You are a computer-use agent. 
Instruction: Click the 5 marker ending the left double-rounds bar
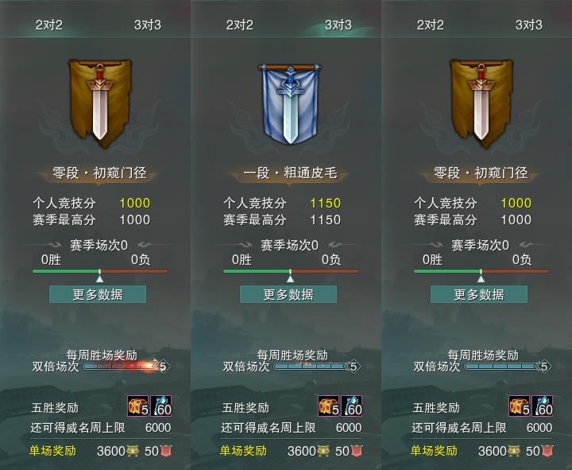[163, 367]
